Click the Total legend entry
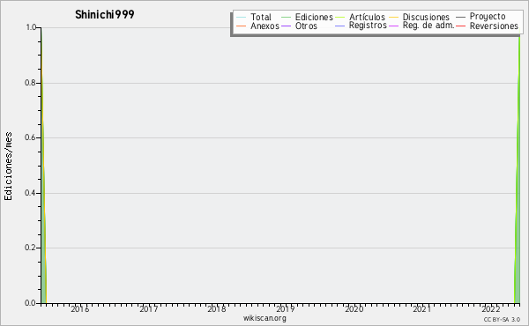529x326 pixels. click(260, 17)
